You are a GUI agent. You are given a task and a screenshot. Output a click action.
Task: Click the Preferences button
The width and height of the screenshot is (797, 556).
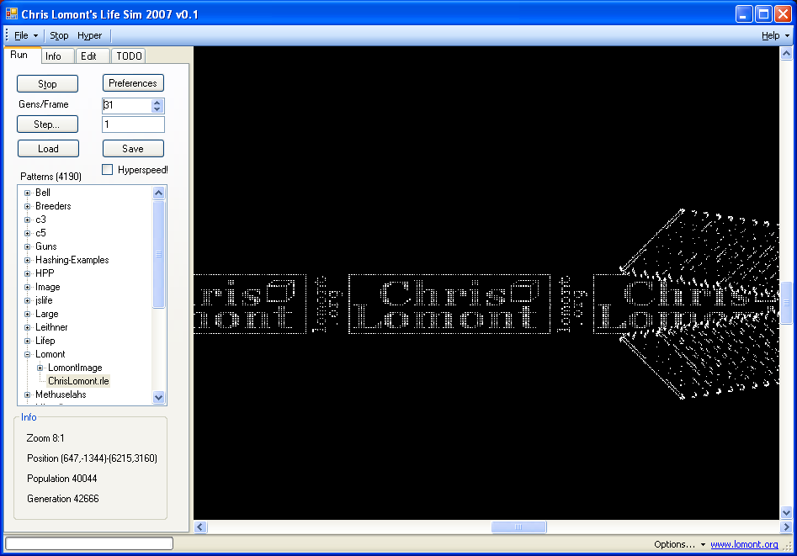click(133, 83)
